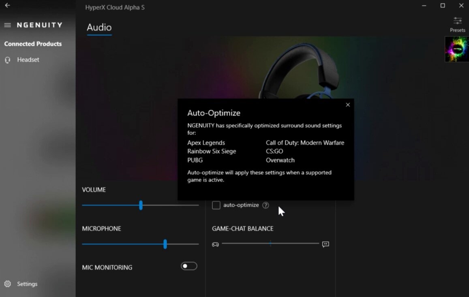Click the Game-Chat Balance slider track
This screenshot has width=469, height=297.
click(x=270, y=244)
